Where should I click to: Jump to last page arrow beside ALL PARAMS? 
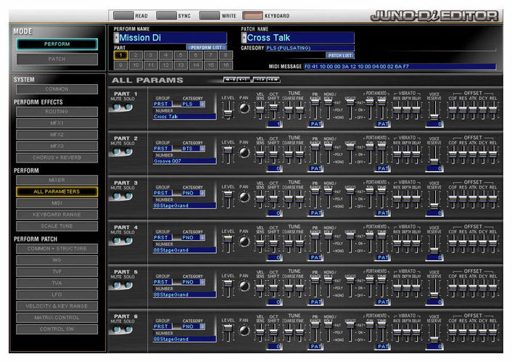click(x=273, y=79)
